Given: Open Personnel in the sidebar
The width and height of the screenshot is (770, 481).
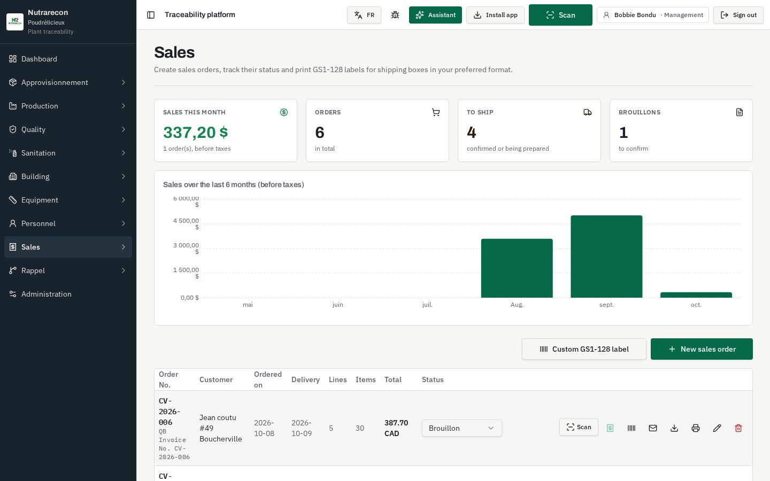Looking at the screenshot, I should click(68, 223).
